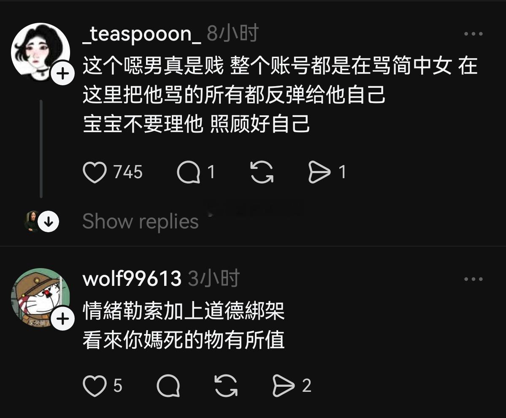This screenshot has width=506, height=418.
Task: Like the _teaspooon_ post with 745 likes
Action: click(x=95, y=172)
